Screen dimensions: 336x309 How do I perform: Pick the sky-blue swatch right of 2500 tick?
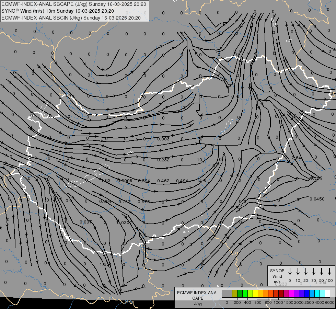pos(312,294)
